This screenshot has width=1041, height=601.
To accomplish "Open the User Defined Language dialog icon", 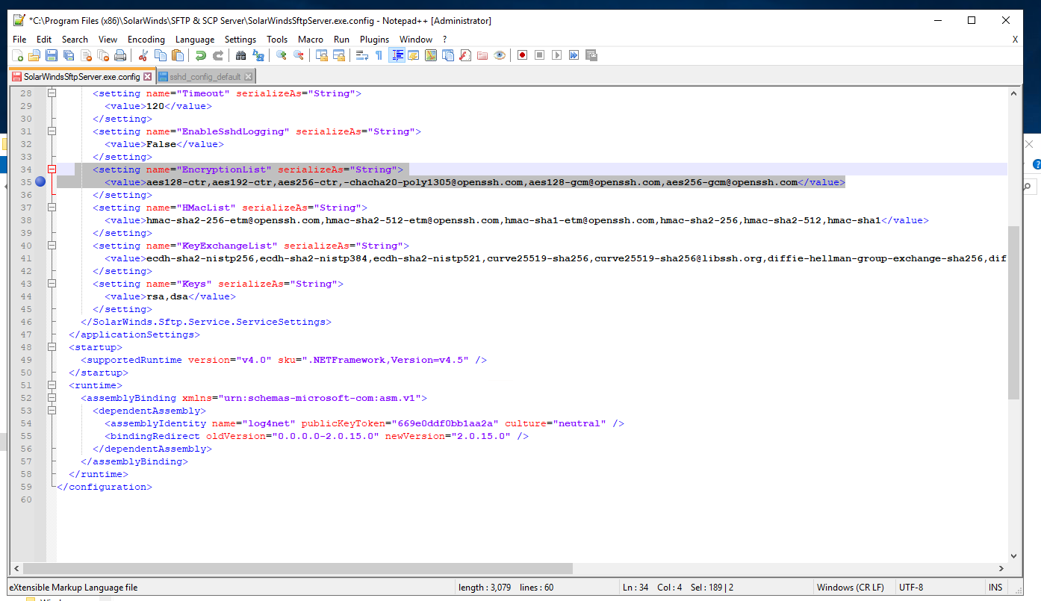I will coord(413,55).
